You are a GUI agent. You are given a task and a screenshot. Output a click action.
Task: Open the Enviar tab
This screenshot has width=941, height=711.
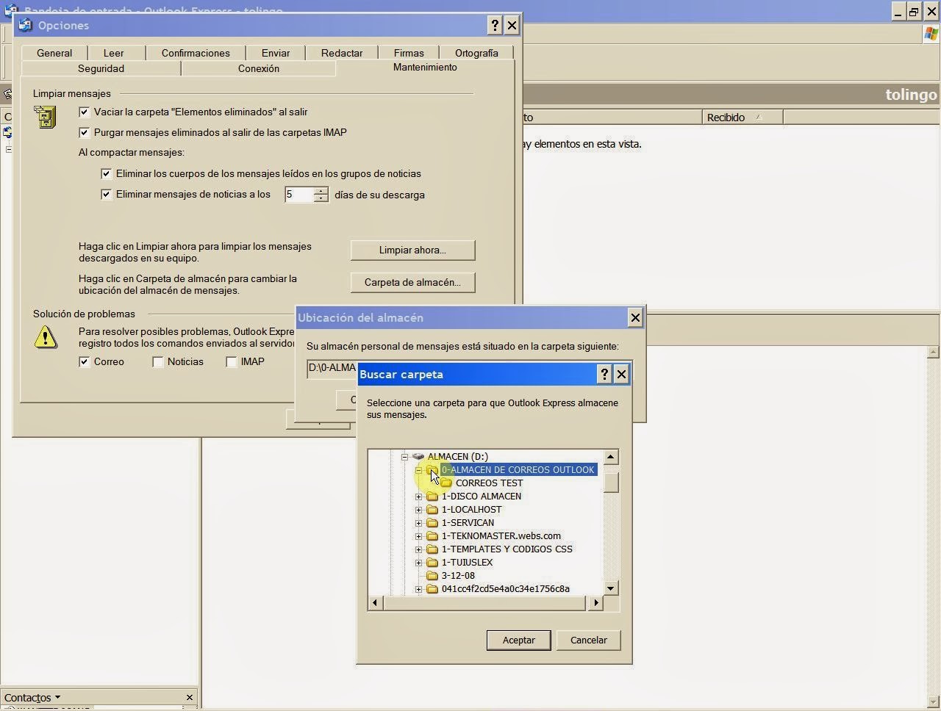coord(276,53)
